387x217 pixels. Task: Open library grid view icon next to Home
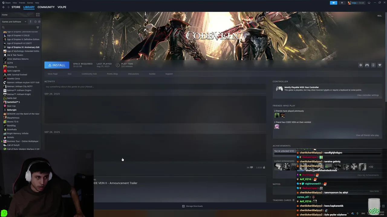[38, 15]
